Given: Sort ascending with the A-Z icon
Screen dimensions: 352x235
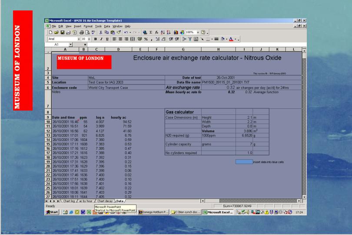Looking at the screenshot, I should coord(163,33).
